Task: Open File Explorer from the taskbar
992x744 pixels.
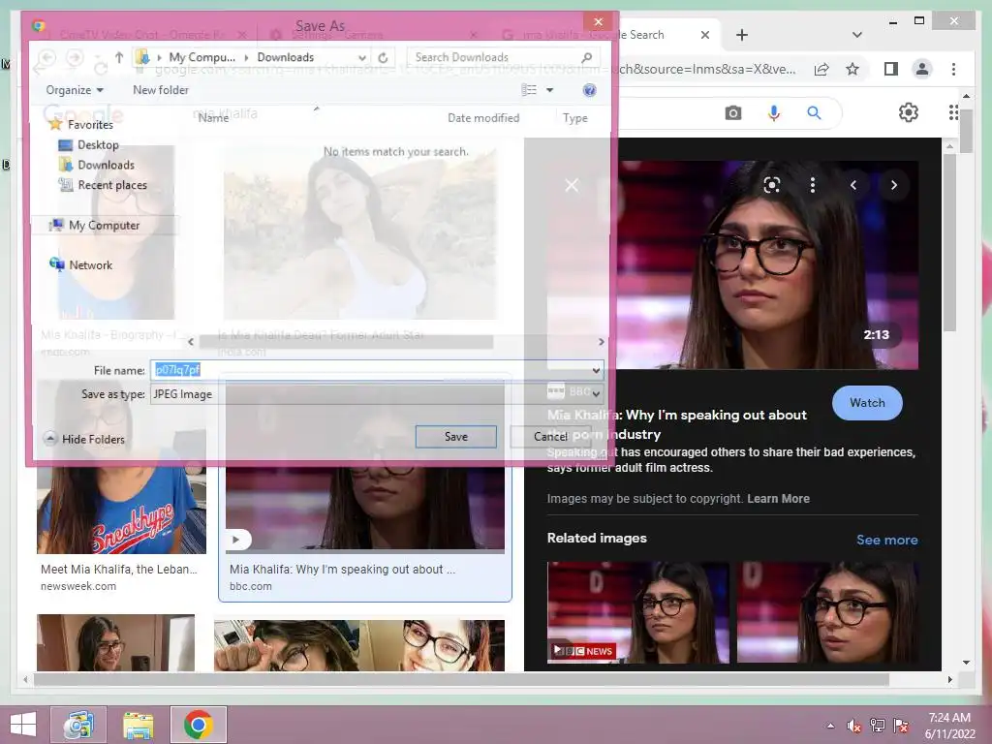Action: tap(138, 725)
